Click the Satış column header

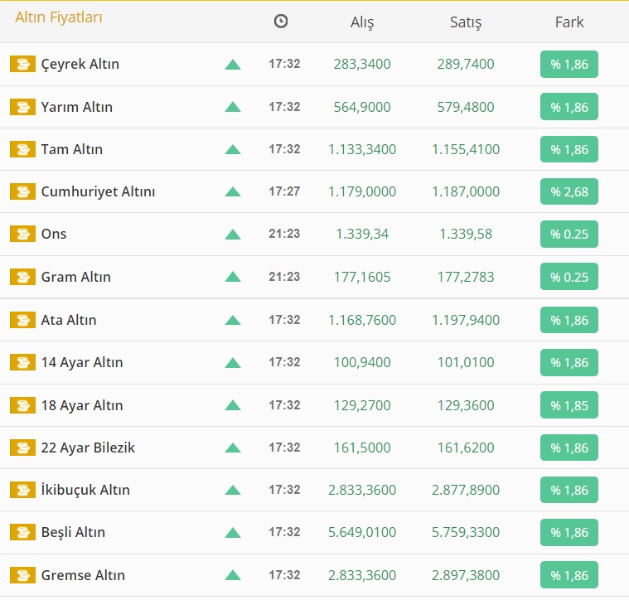coord(465,22)
